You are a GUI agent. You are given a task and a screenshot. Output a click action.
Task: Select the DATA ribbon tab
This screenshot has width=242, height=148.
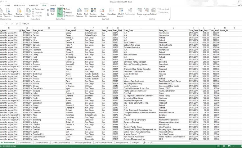[x=44, y=5]
